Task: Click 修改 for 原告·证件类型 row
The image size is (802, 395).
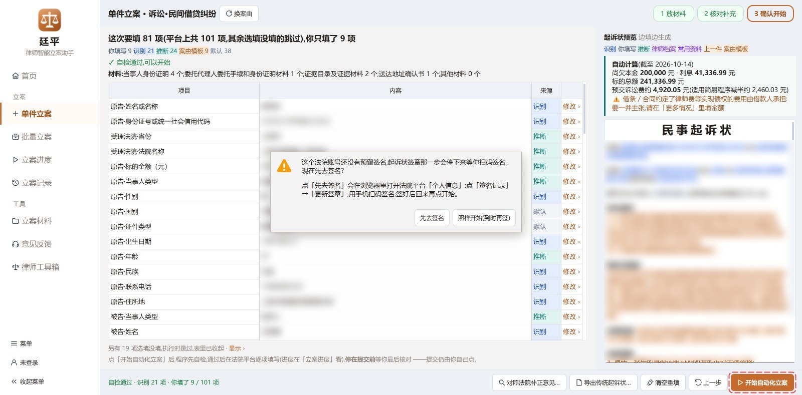Action: (571, 226)
